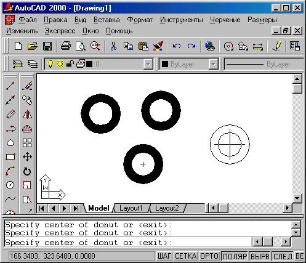Cut selection with scissors icon
The height and width of the screenshot is (263, 306).
(x=113, y=46)
